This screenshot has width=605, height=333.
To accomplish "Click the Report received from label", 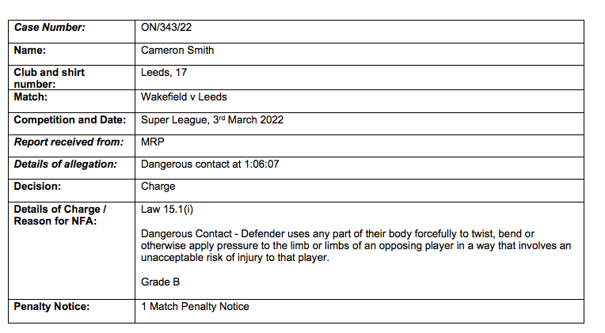I will pos(69,142).
